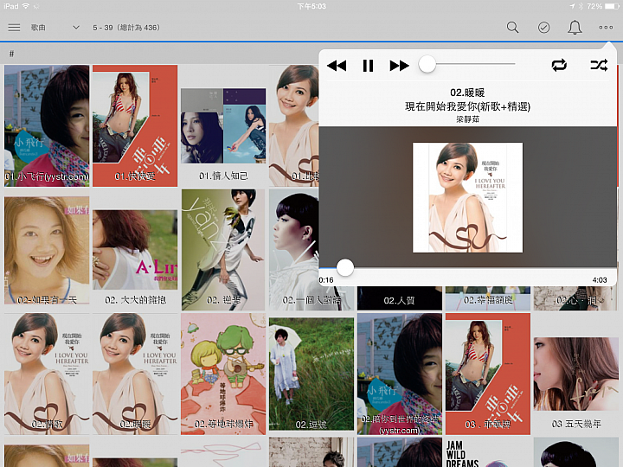623x467 pixels.
Task: Select the # index header
Action: (11, 54)
